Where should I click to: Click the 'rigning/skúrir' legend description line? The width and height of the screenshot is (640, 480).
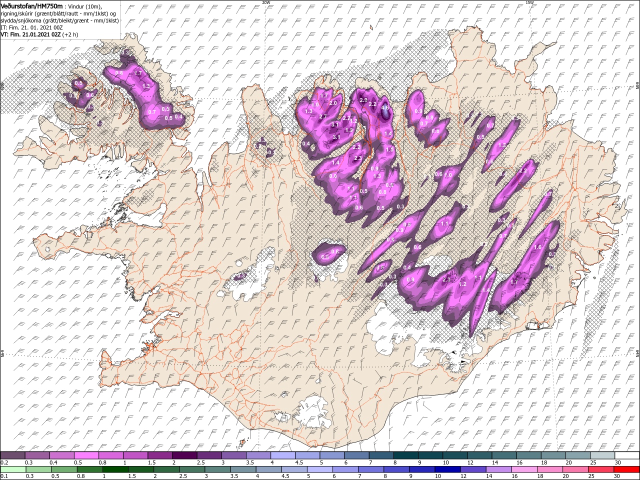click(58, 13)
